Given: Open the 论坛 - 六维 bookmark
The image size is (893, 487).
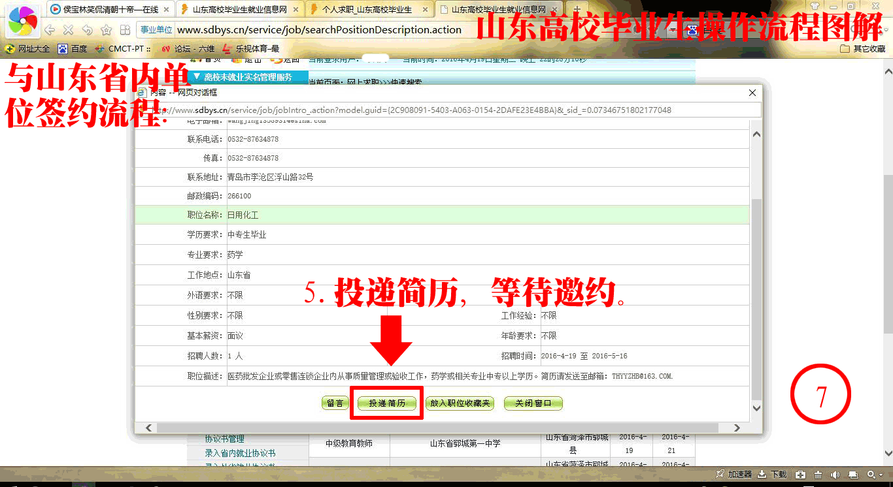Looking at the screenshot, I should (x=187, y=48).
